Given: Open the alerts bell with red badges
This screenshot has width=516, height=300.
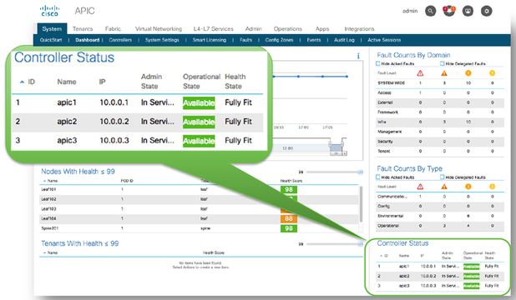Looking at the screenshot, I should (449, 11).
